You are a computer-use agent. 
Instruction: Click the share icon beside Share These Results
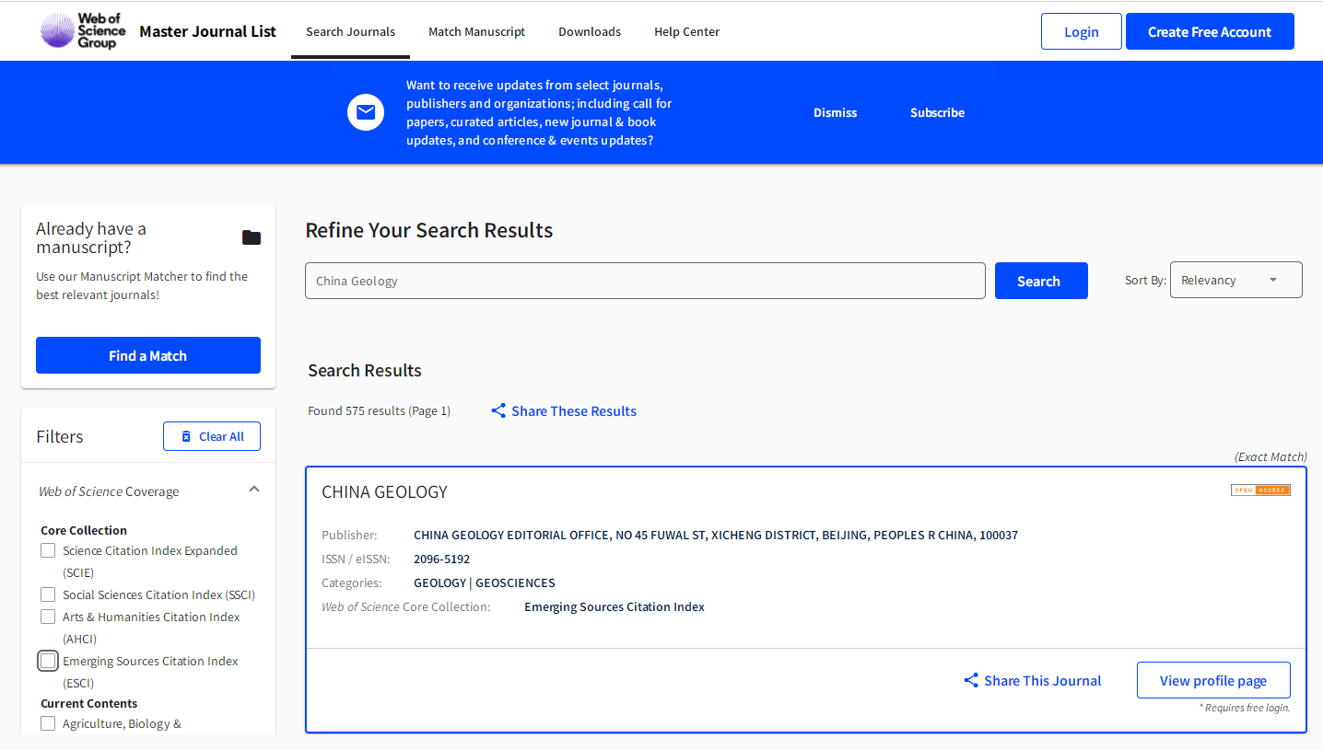coord(498,410)
